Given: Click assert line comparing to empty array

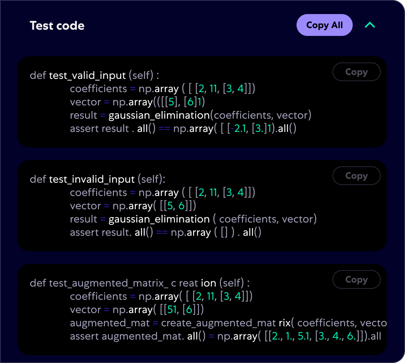Looking at the screenshot, I should 165,233.
